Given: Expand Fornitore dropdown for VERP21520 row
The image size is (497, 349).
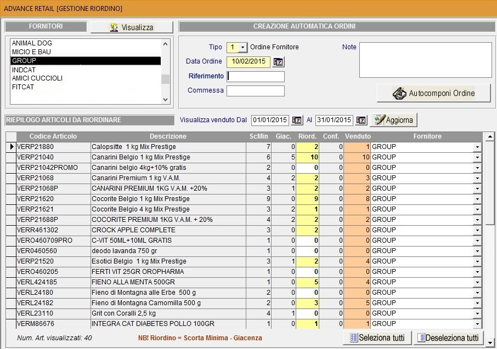Looking at the screenshot, I should point(477,261).
